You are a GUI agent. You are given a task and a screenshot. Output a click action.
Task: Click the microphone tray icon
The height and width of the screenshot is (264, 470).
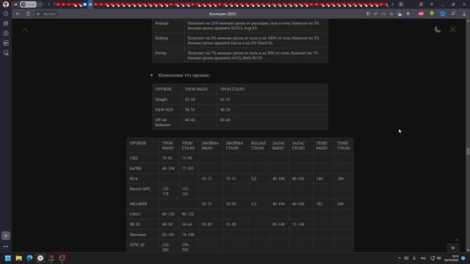click(414, 258)
